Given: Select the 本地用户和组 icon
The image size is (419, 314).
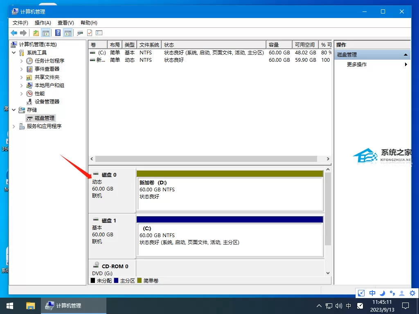Looking at the screenshot, I should pyautogui.click(x=29, y=85).
